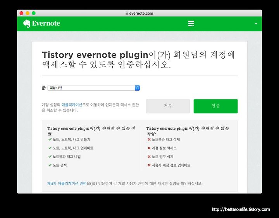Click the green check next to 태그 업데이트
The height and width of the screenshot is (218, 279).
click(x=50, y=148)
